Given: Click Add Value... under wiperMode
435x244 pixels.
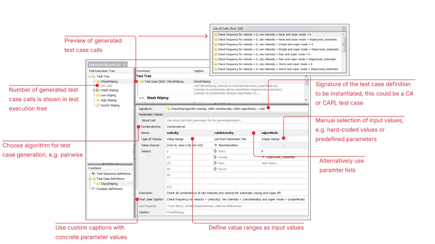Looking at the screenshot, I should coord(270,163).
